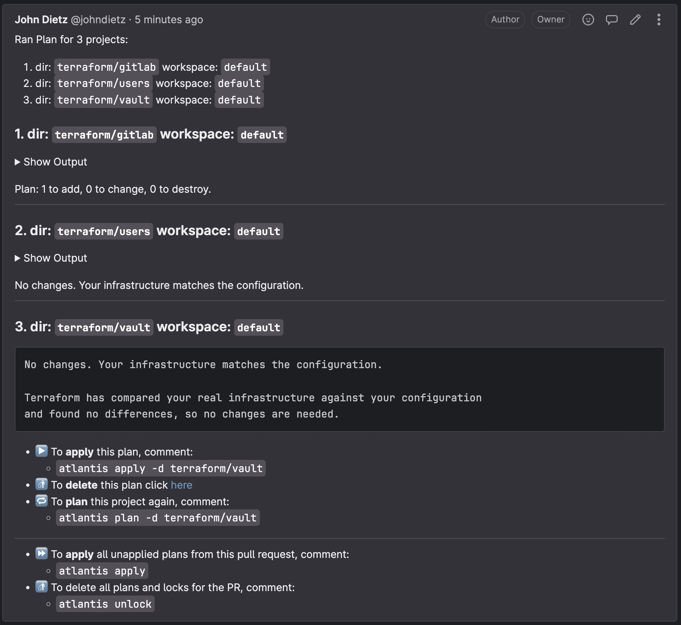This screenshot has width=681, height=625.
Task: Open the @johndietz username handle
Action: [98, 20]
